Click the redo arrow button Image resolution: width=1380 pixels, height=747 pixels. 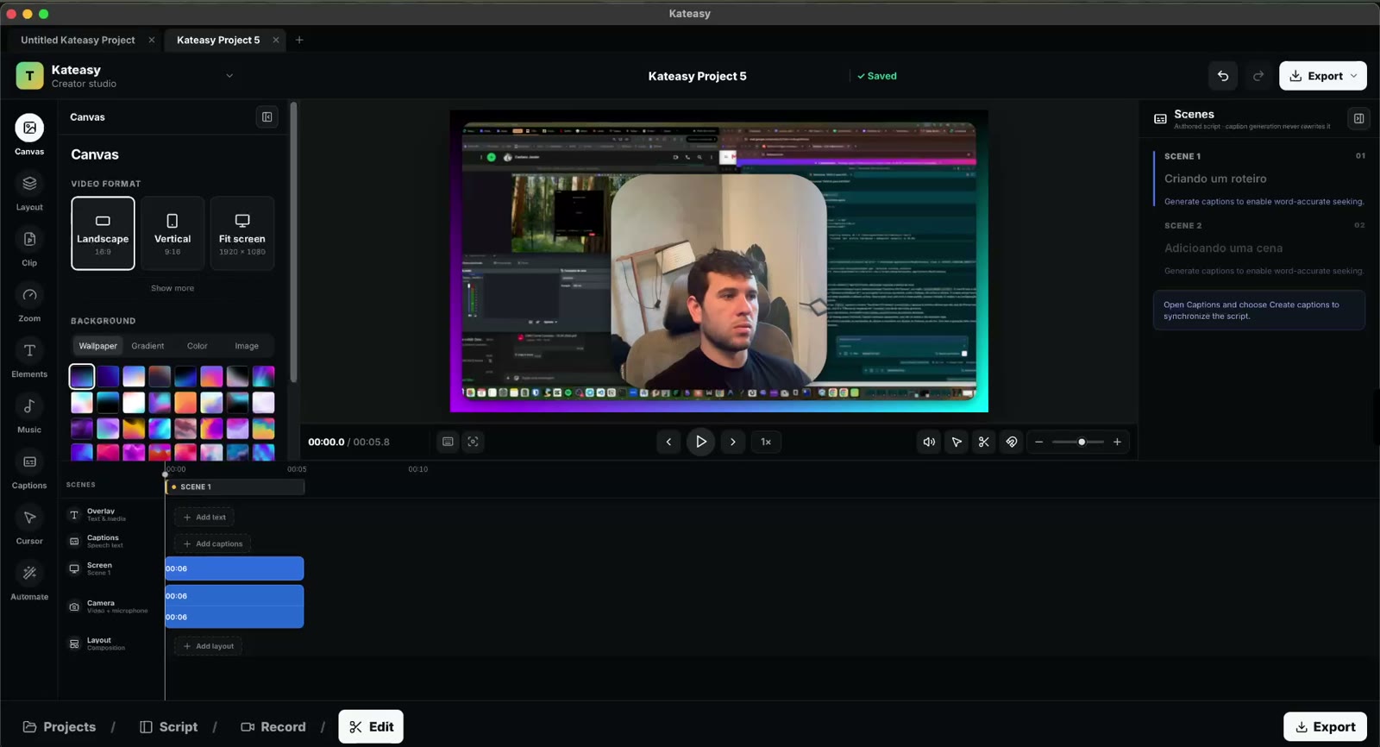(1258, 76)
